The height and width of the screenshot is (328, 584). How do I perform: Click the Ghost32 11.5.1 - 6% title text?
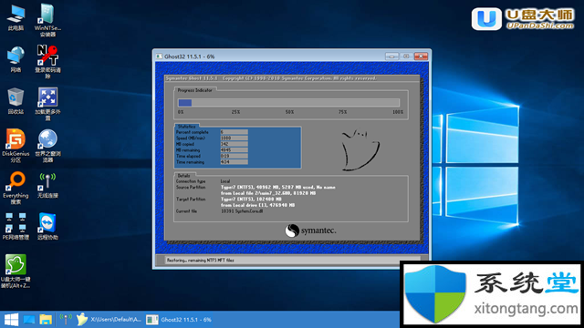tap(190, 56)
